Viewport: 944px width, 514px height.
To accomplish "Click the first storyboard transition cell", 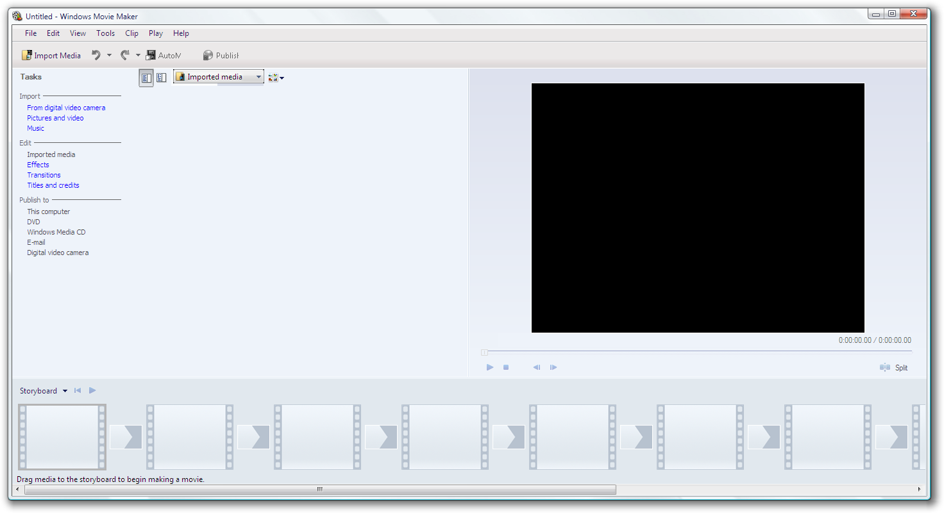I will [x=126, y=437].
